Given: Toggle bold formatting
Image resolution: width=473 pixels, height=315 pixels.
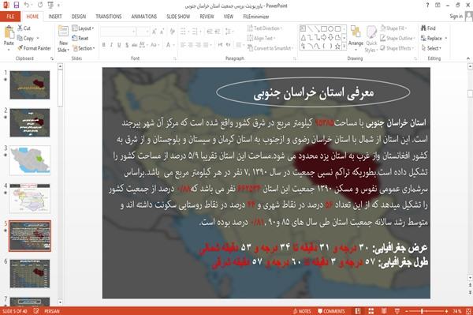Looking at the screenshot, I should pos(104,45).
